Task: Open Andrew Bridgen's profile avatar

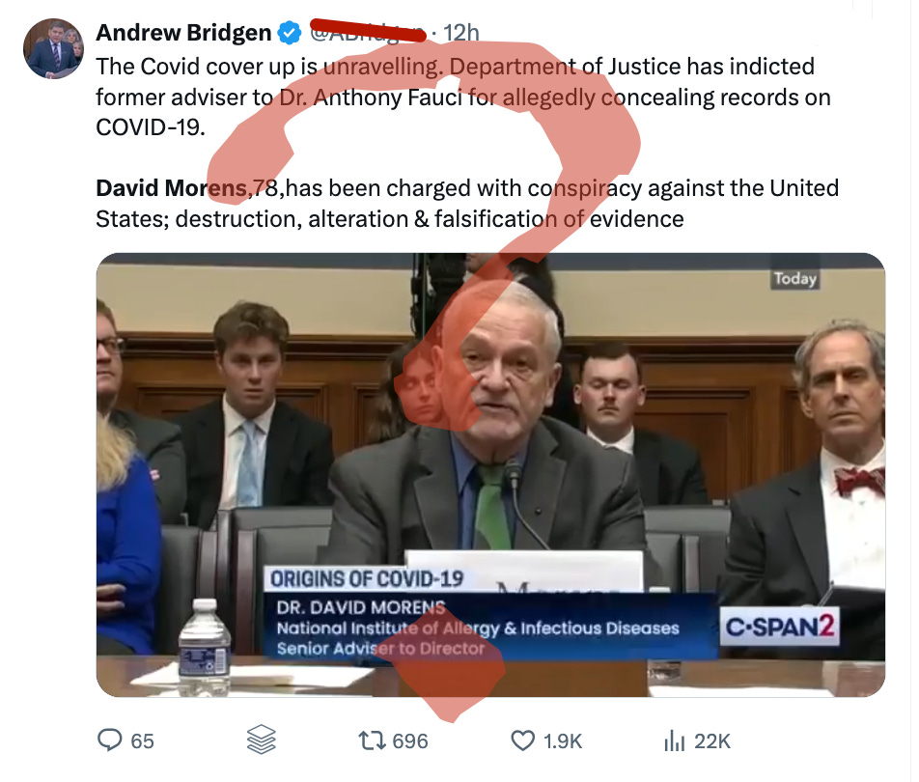Action: 53,48
